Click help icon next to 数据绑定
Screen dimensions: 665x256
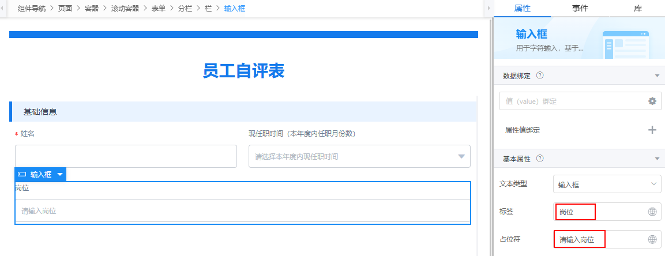coord(540,76)
